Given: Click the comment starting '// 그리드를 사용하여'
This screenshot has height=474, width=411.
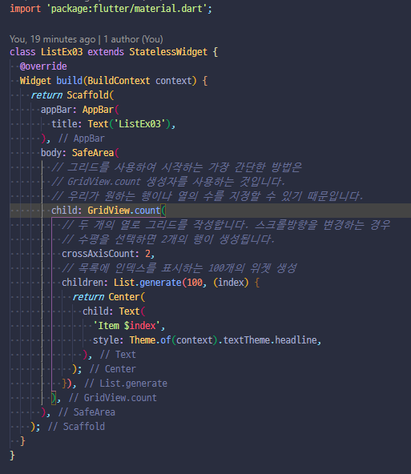Looking at the screenshot, I should tap(176, 167).
